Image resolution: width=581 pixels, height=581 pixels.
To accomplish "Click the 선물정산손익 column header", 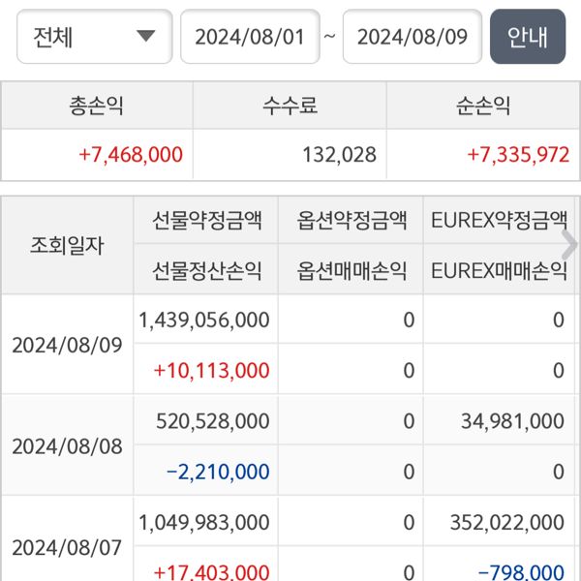I will pos(206,270).
